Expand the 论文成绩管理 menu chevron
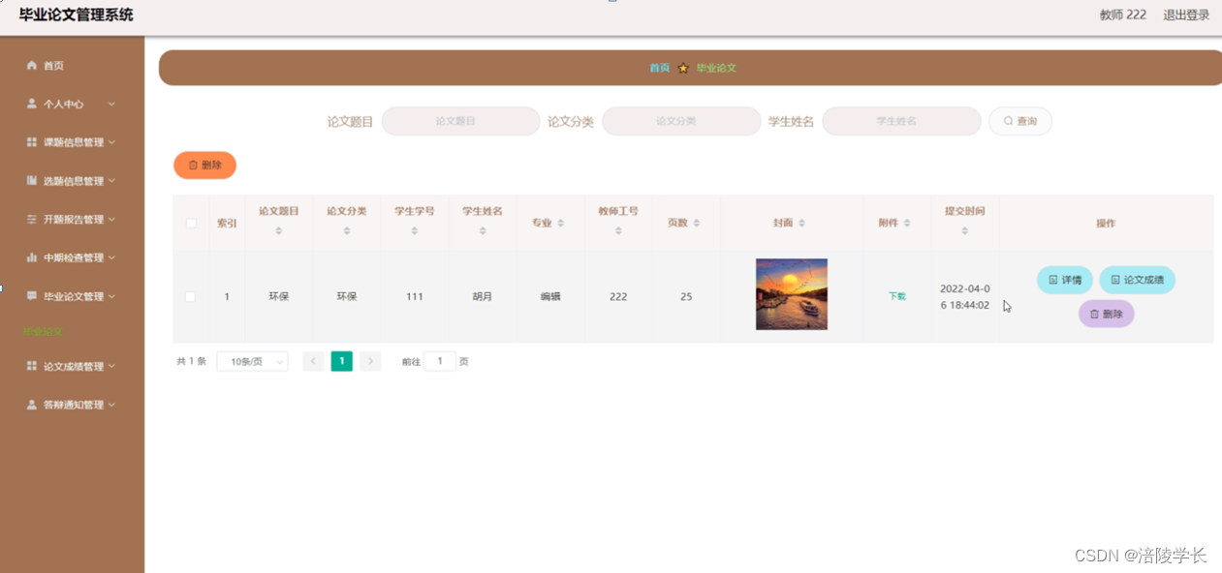 click(x=111, y=366)
